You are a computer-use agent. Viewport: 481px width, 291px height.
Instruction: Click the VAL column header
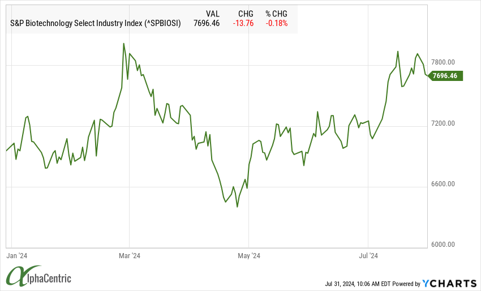(213, 14)
